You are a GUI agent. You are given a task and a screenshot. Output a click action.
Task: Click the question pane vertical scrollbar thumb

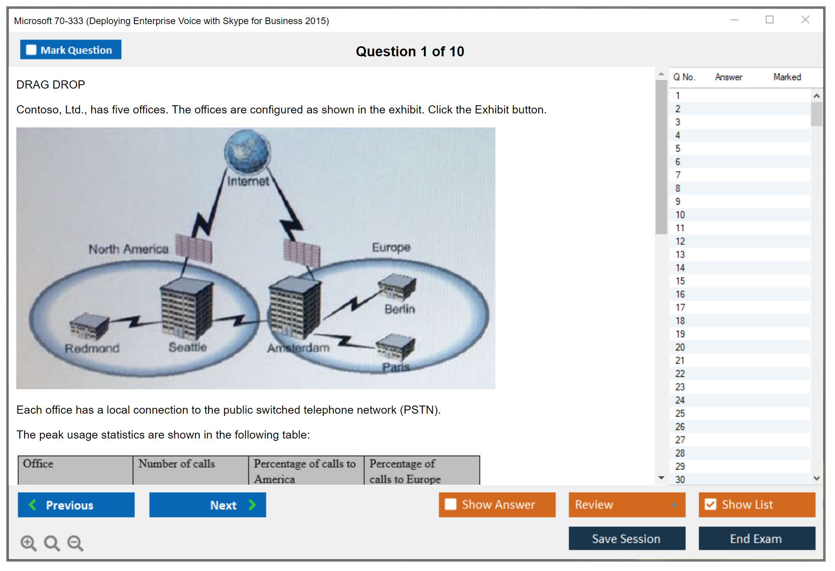(661, 157)
